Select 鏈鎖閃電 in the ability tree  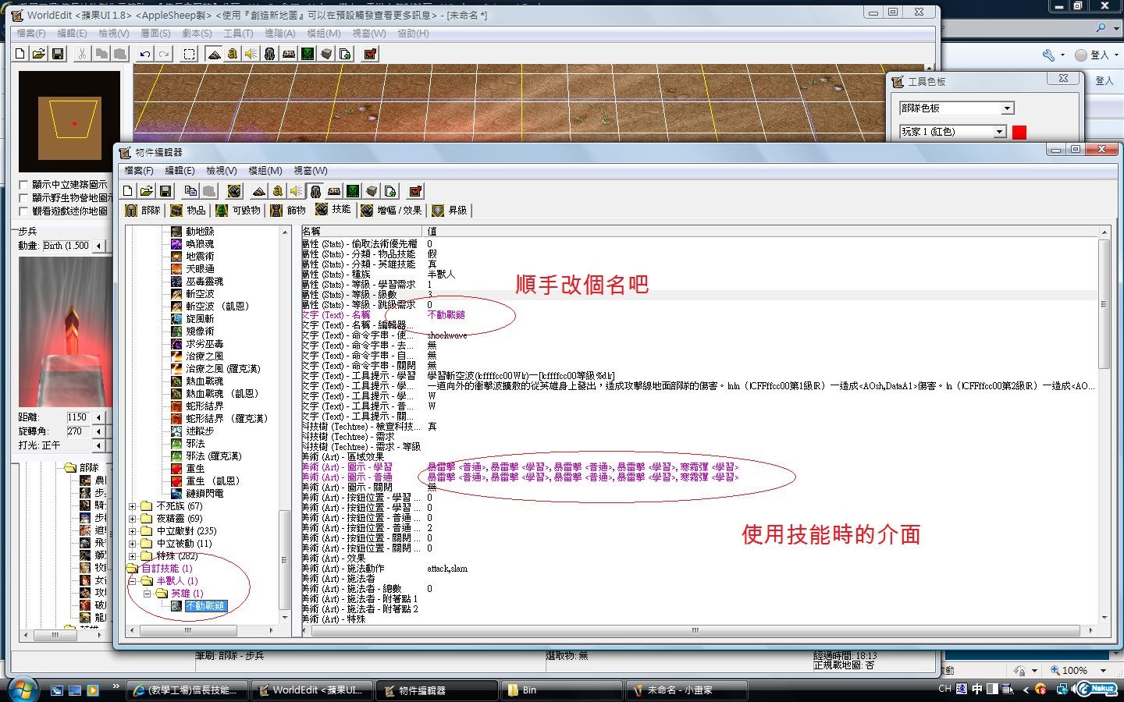point(205,494)
